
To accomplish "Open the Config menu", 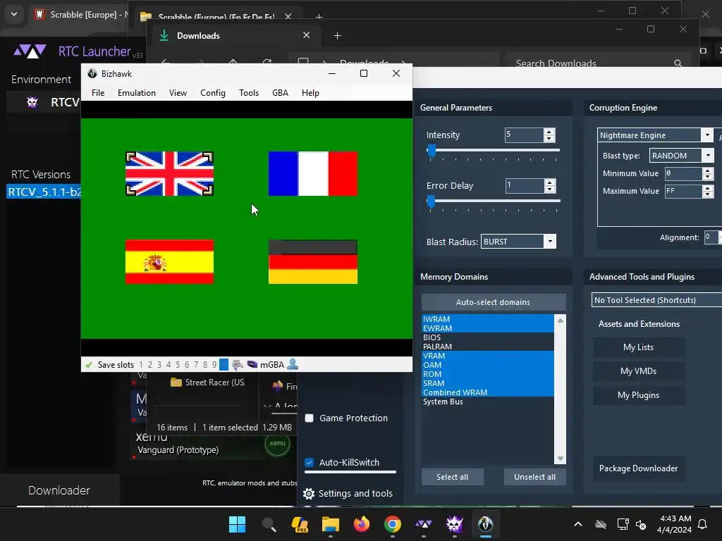I will (213, 93).
